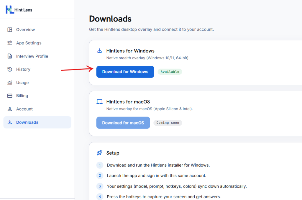Click the Hint Lens brand name
Viewport: 302px width, 200px height.
pyautogui.click(x=23, y=10)
